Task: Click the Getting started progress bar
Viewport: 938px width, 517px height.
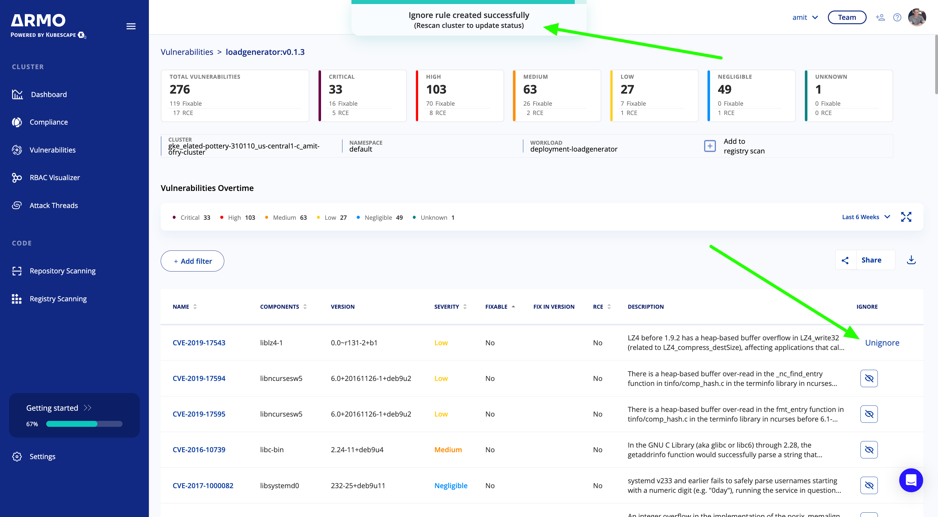Action: coord(84,424)
